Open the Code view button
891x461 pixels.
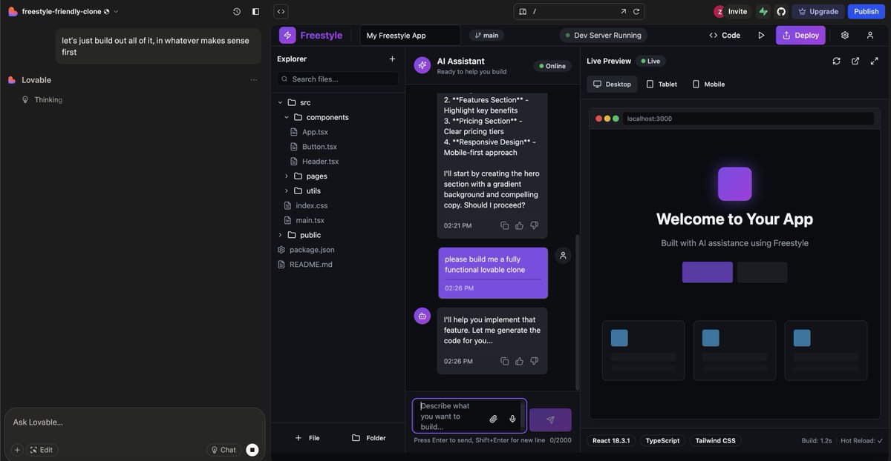[725, 35]
